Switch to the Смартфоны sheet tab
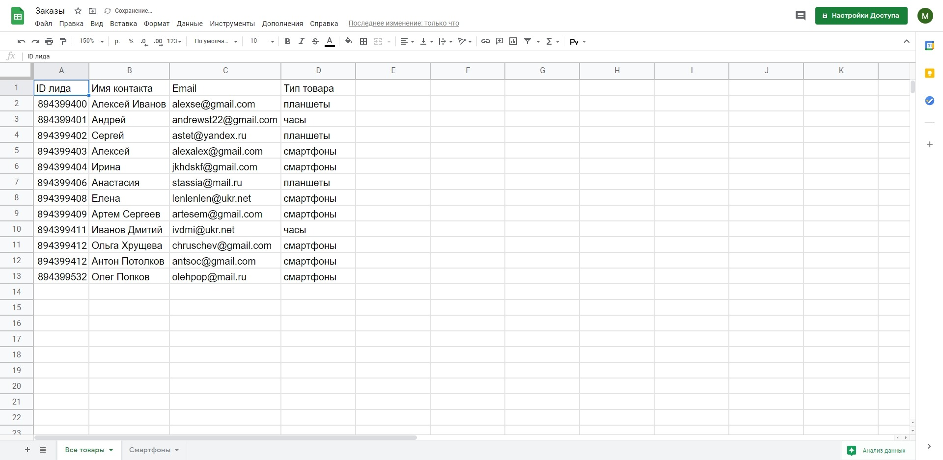The width and height of the screenshot is (943, 460). [149, 450]
